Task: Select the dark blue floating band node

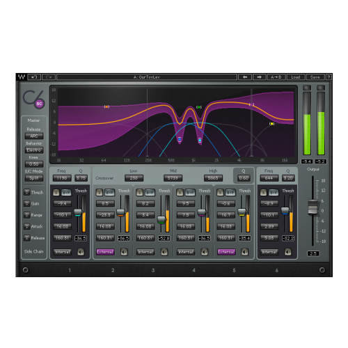Action: 180,139
